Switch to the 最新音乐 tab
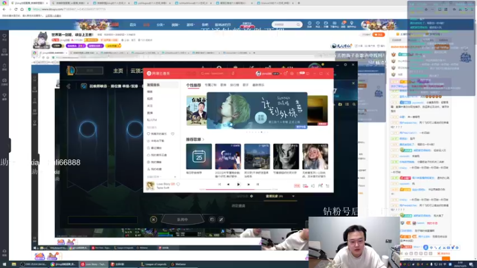 pos(258,85)
